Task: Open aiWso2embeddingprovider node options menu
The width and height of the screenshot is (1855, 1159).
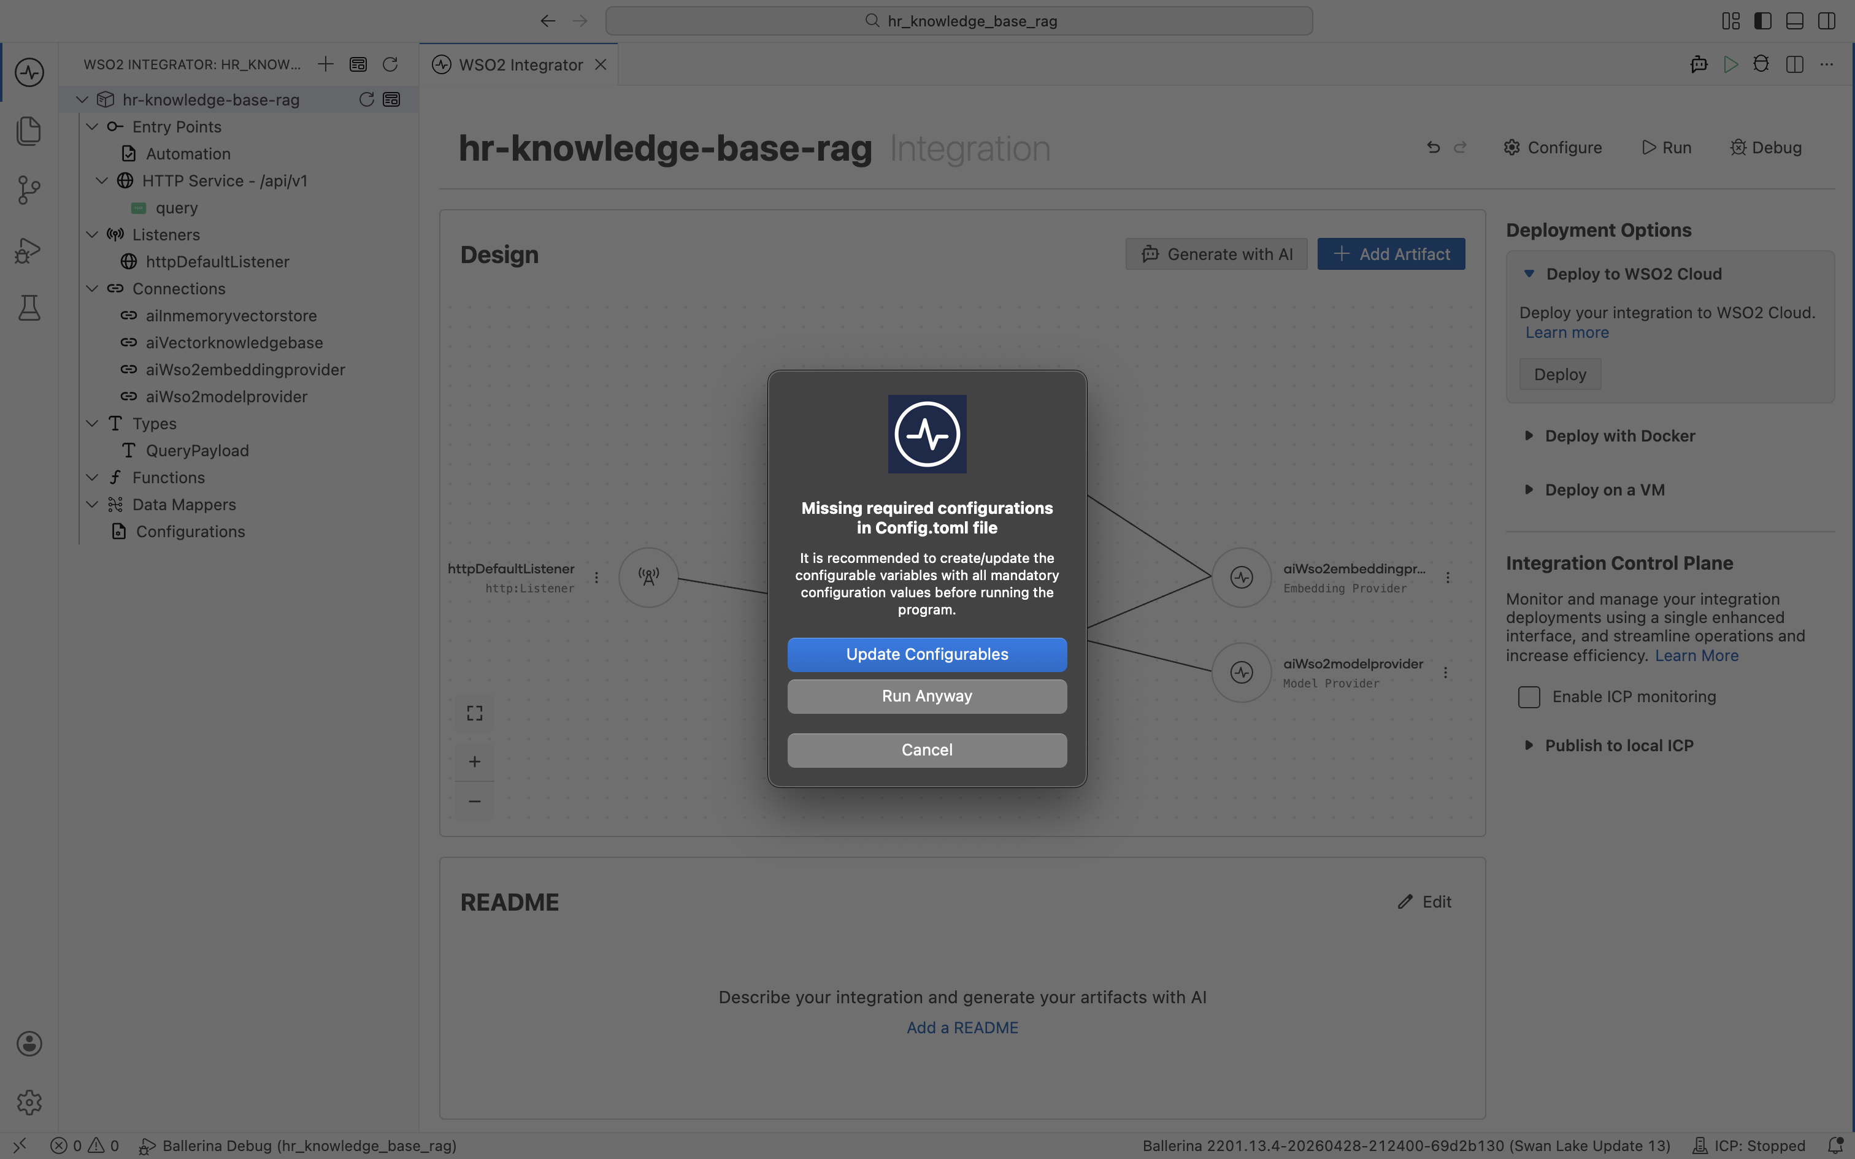Action: pyautogui.click(x=1448, y=577)
